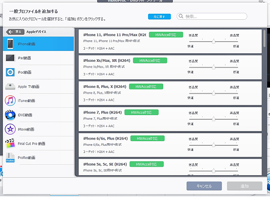Open the iDVD動画 category
Image resolution: width=270 pixels, height=197 pixels.
tap(38, 115)
